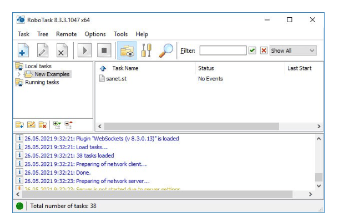
Task: Sort by Status column header
Action: (206, 68)
